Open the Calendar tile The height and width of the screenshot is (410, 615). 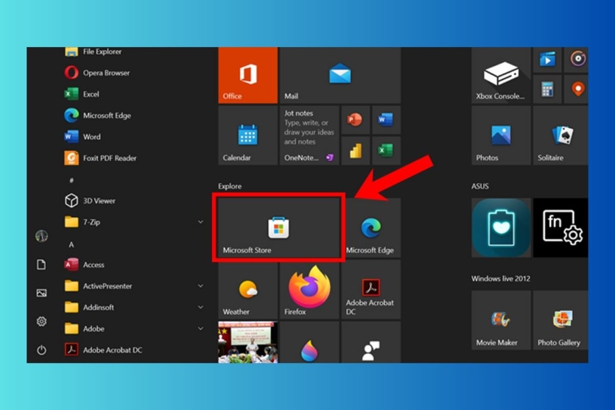pyautogui.click(x=248, y=135)
